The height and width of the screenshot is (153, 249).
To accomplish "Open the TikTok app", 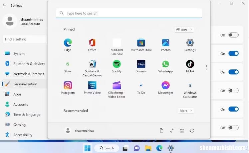I will (x=190, y=66).
